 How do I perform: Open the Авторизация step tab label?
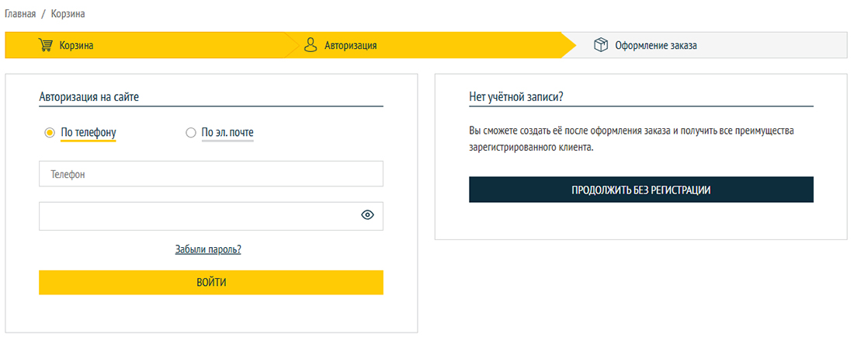point(351,46)
